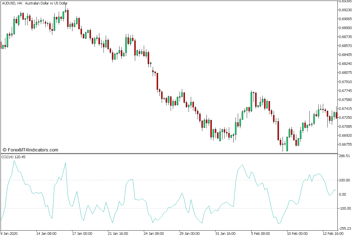The height and width of the screenshot is (237, 357).
Task: Click the separator between chart and CCI window
Action: [x=168, y=154]
